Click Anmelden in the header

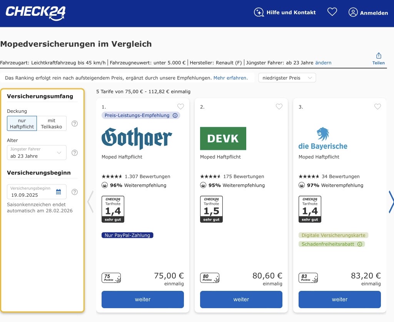point(368,13)
